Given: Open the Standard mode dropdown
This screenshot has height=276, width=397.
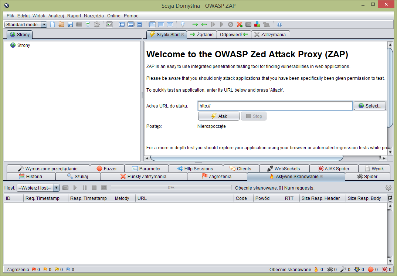Looking at the screenshot, I should tap(26, 24).
